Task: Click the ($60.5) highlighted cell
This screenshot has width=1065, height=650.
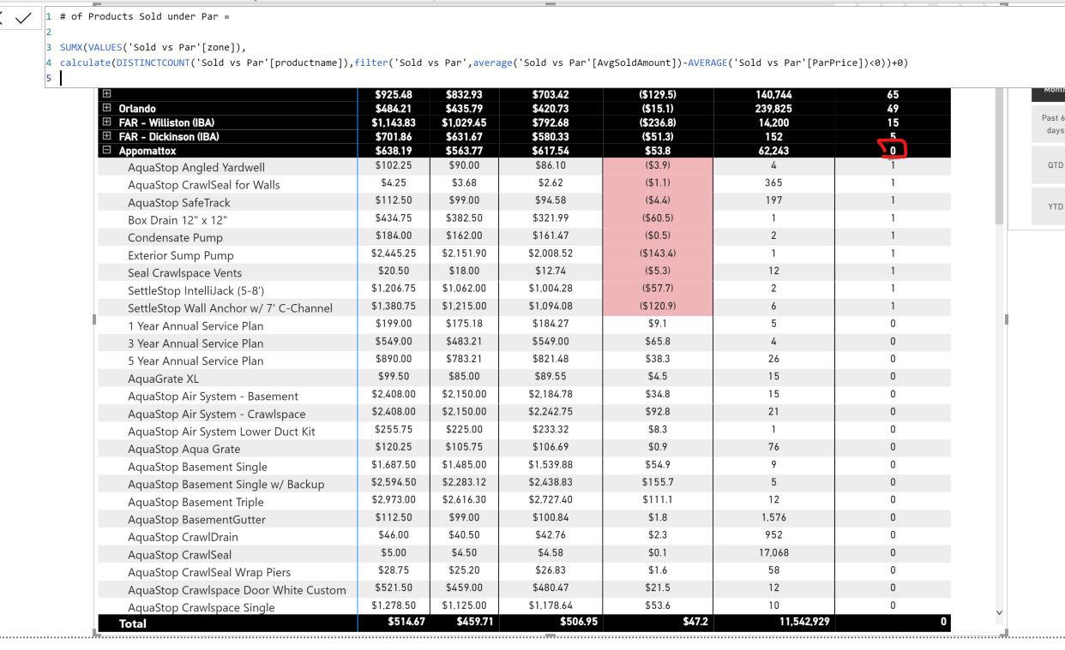Action: [x=658, y=218]
